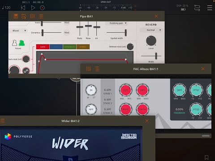Click the red RATE knob

(126, 109)
